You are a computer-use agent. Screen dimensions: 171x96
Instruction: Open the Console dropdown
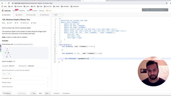(57, 93)
